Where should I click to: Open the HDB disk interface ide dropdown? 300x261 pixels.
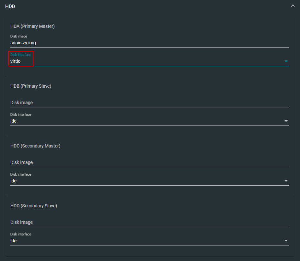point(146,121)
